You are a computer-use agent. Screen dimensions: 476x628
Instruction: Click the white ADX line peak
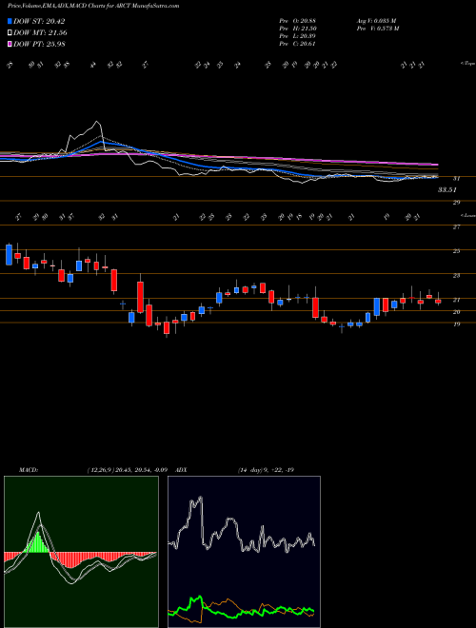[x=200, y=498]
